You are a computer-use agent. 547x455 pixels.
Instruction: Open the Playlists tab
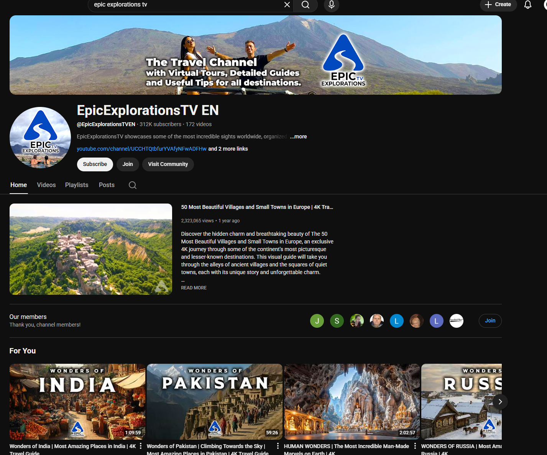click(77, 185)
